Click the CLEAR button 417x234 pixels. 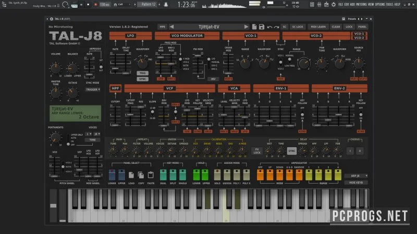click(336, 27)
